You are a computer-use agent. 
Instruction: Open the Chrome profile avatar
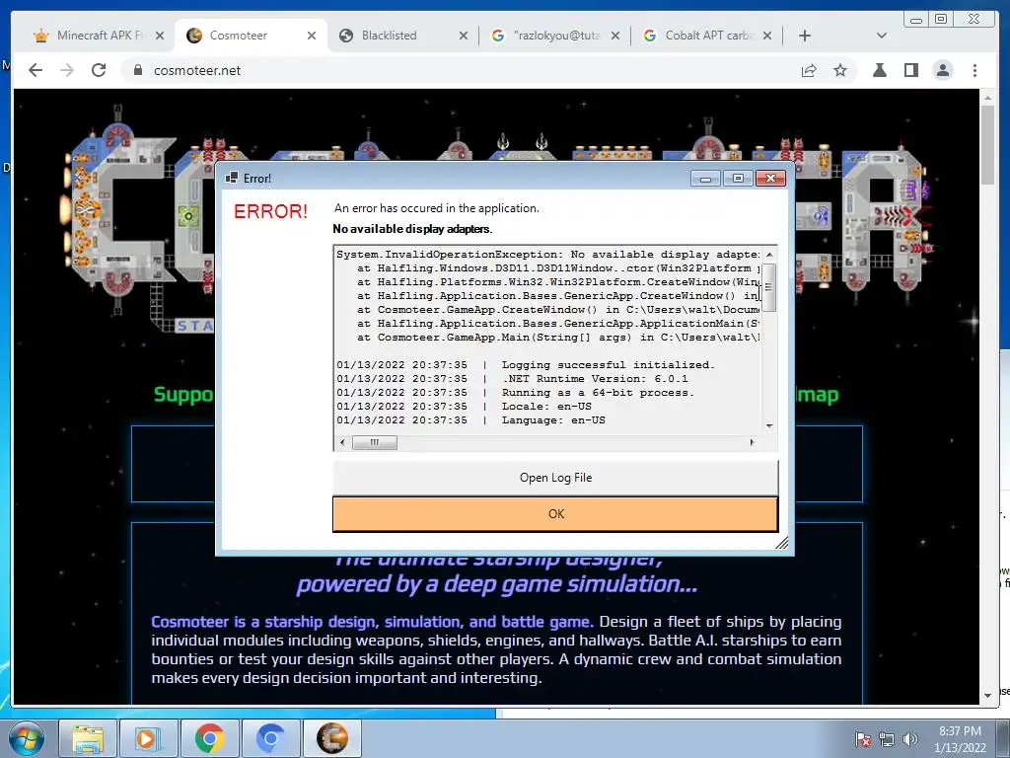point(943,70)
